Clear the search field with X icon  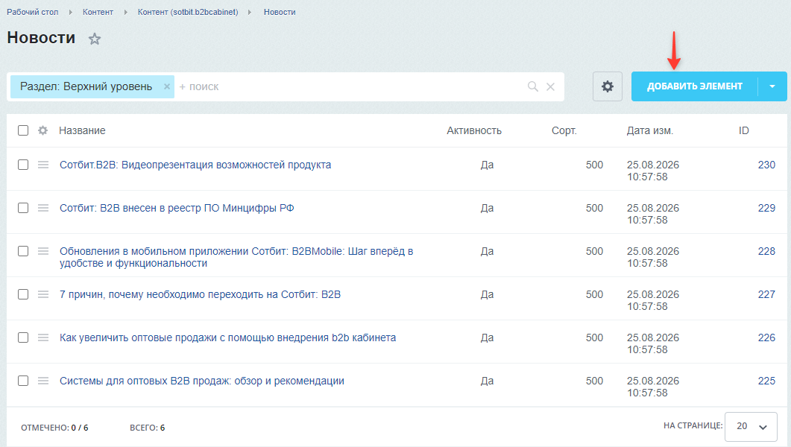(x=550, y=86)
